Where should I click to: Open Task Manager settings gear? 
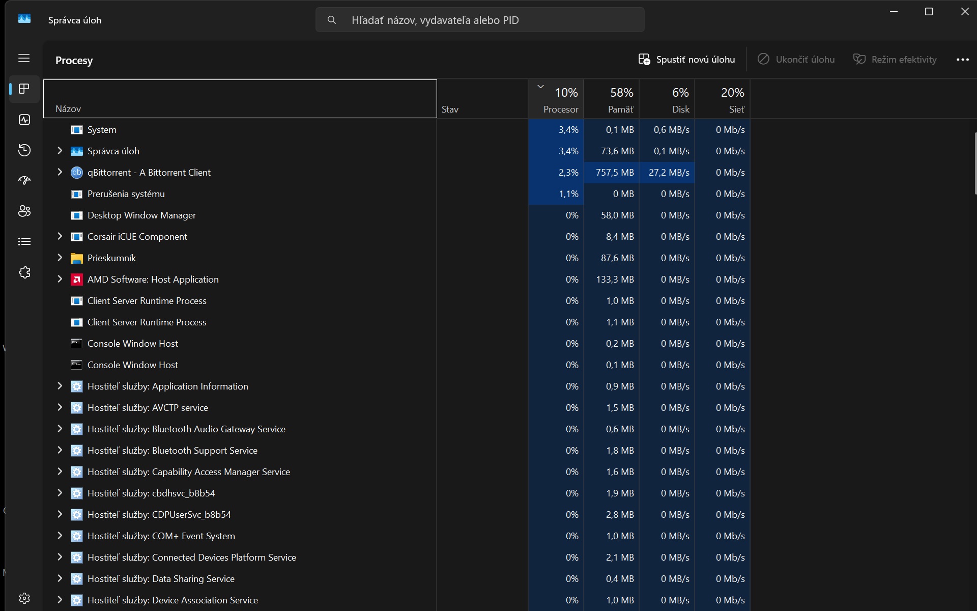(x=24, y=598)
